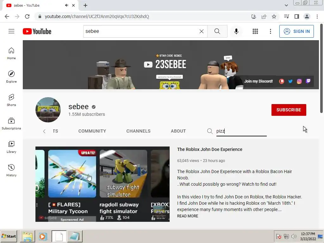Click the channel search magnifier icon
This screenshot has height=243, width=324.
[210, 131]
